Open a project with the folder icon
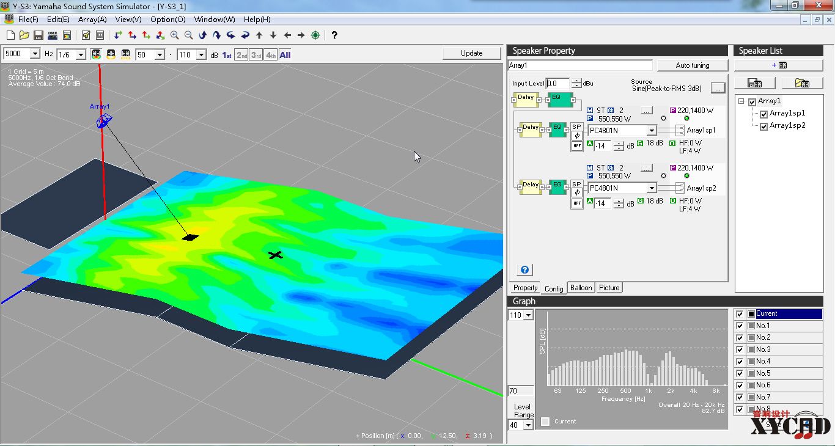Image resolution: width=835 pixels, height=446 pixels. 24,35
